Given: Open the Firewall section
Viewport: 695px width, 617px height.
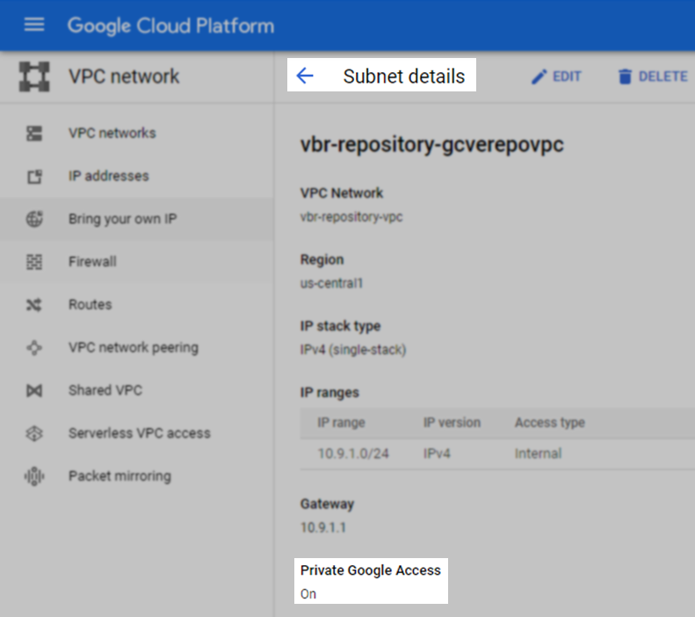Looking at the screenshot, I should (x=92, y=262).
